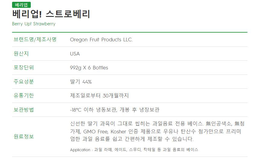Click the USA origin value

[x=75, y=54]
